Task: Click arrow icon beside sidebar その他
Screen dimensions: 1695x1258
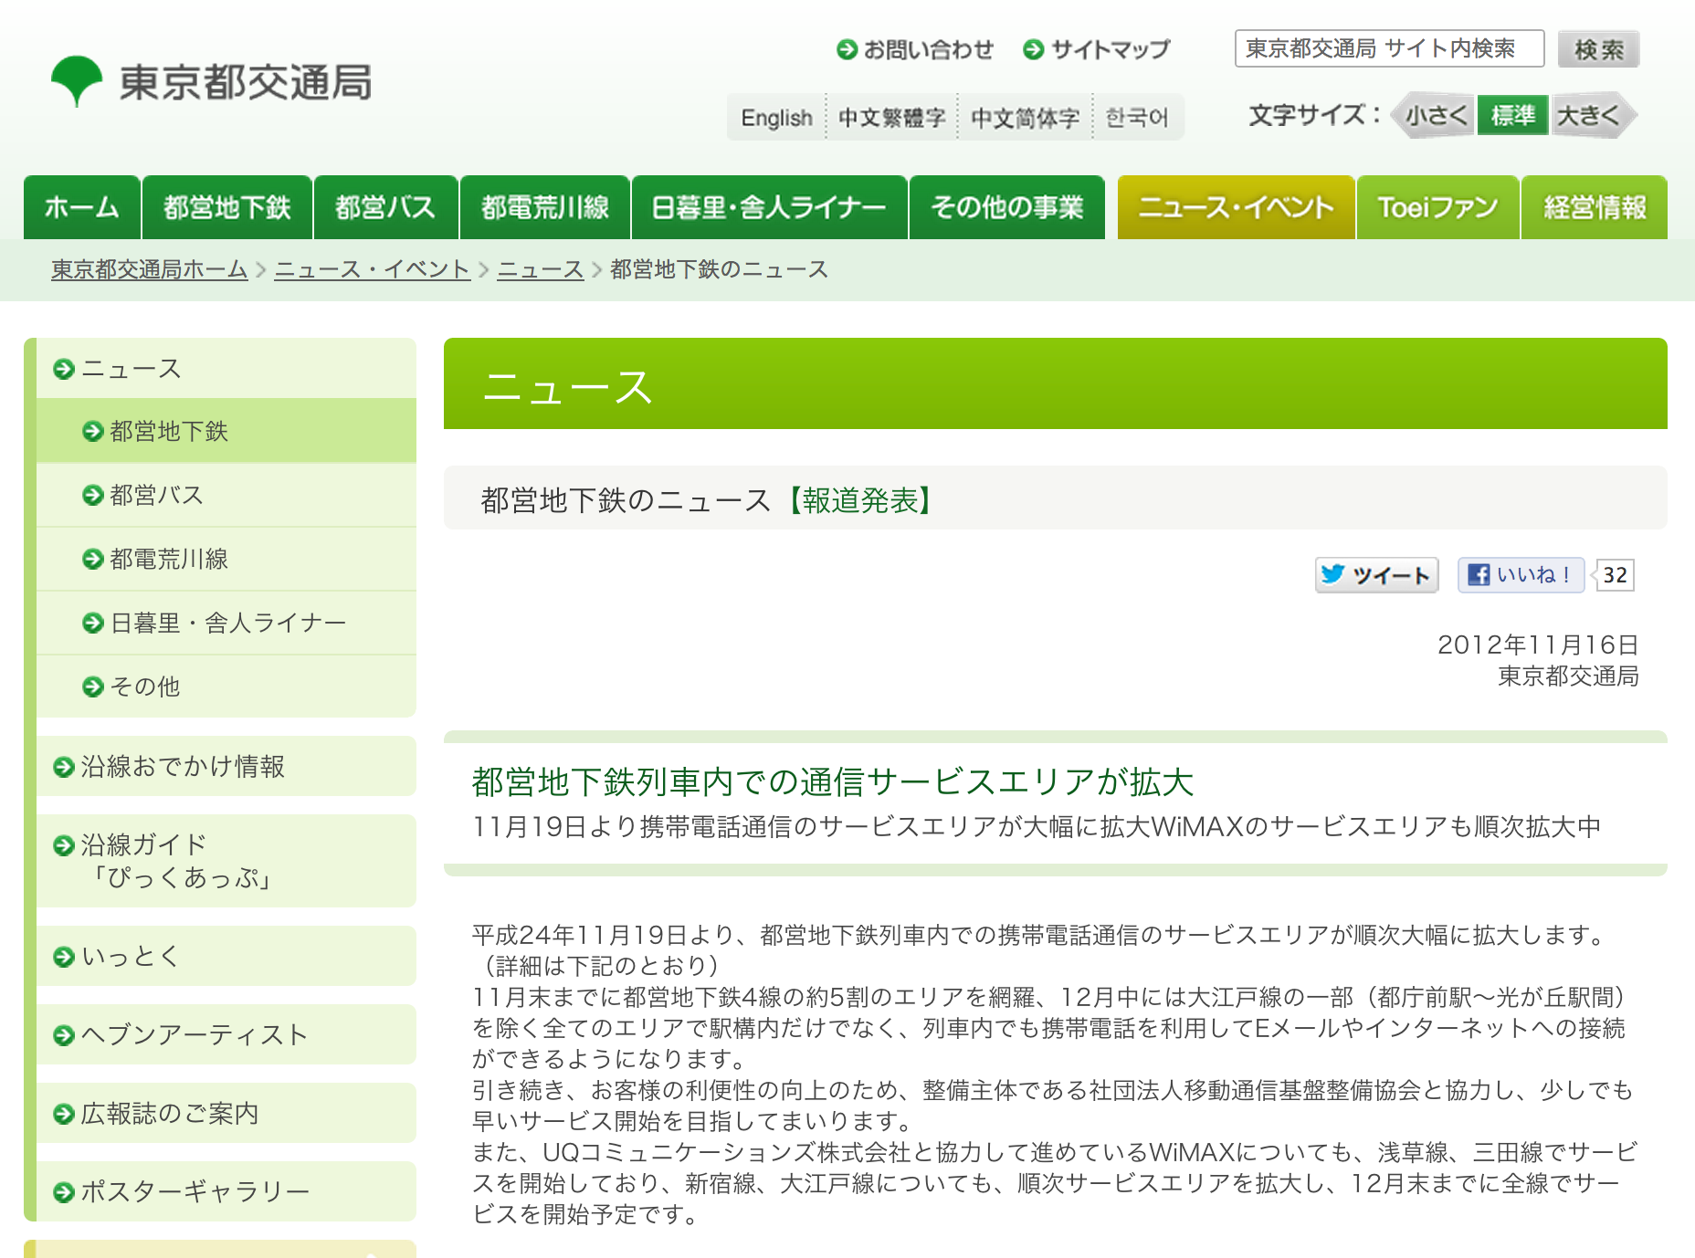Action: (x=92, y=687)
